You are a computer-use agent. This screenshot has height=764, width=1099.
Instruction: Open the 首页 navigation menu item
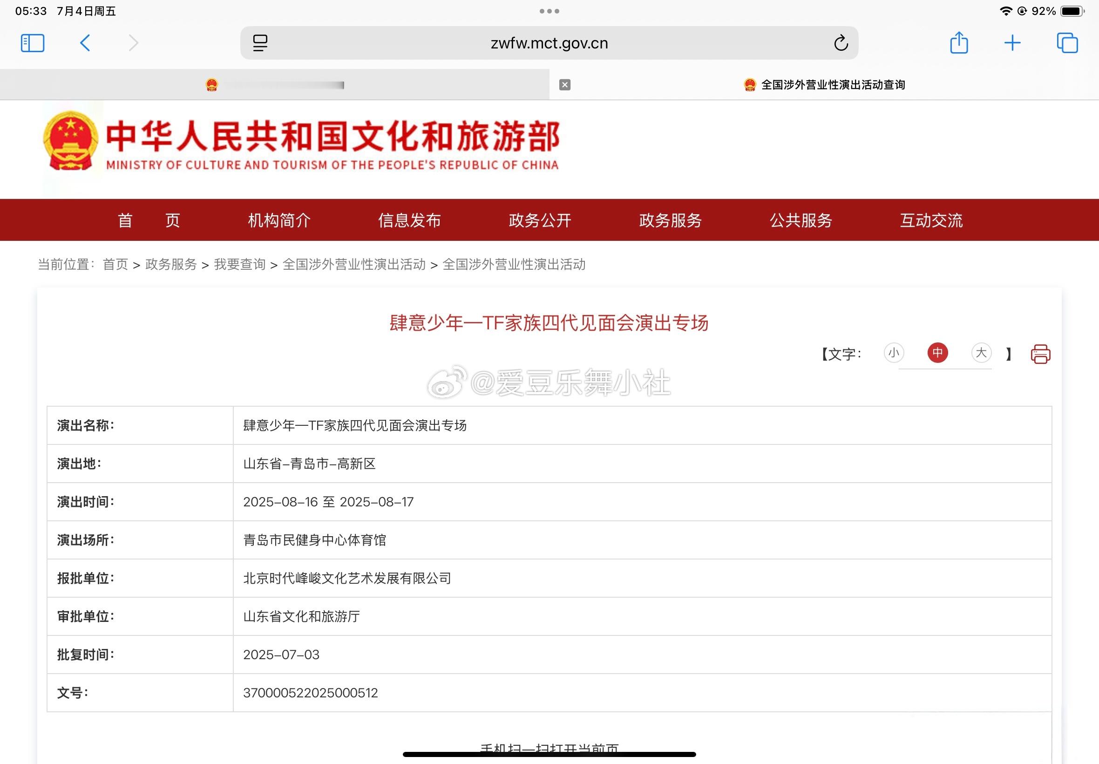(149, 220)
